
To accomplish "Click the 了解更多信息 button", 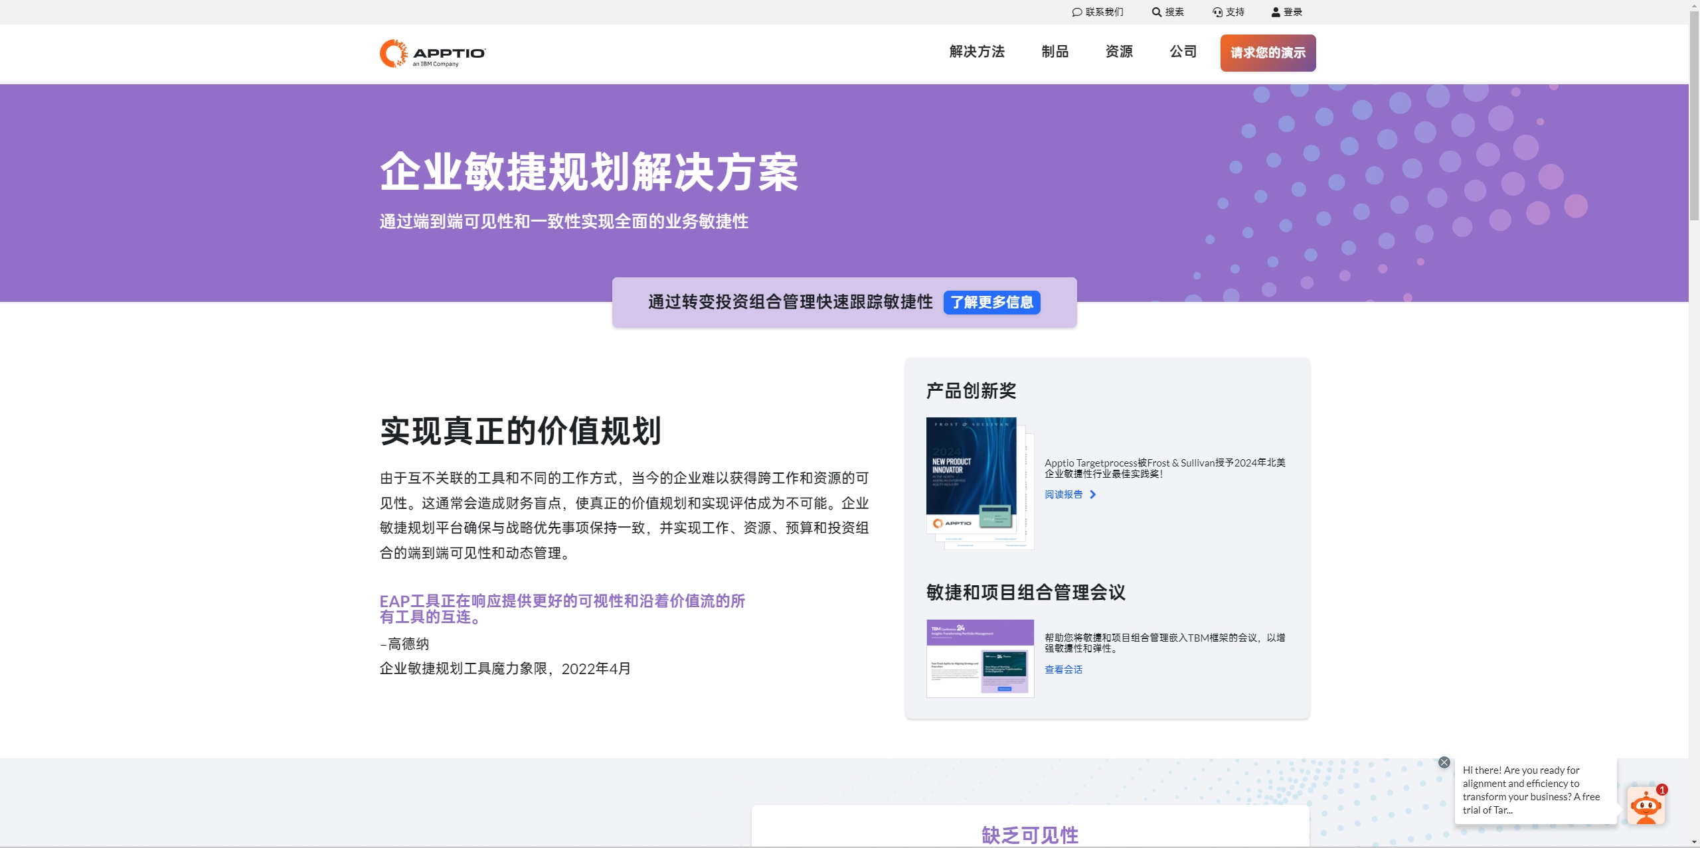I will (x=991, y=303).
